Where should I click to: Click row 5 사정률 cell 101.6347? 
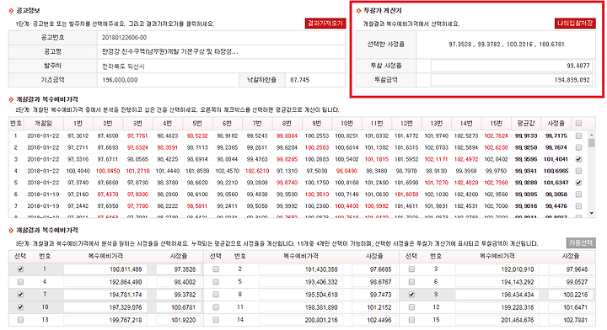556,183
